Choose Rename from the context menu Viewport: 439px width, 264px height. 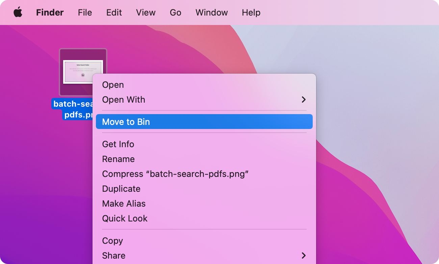click(118, 159)
